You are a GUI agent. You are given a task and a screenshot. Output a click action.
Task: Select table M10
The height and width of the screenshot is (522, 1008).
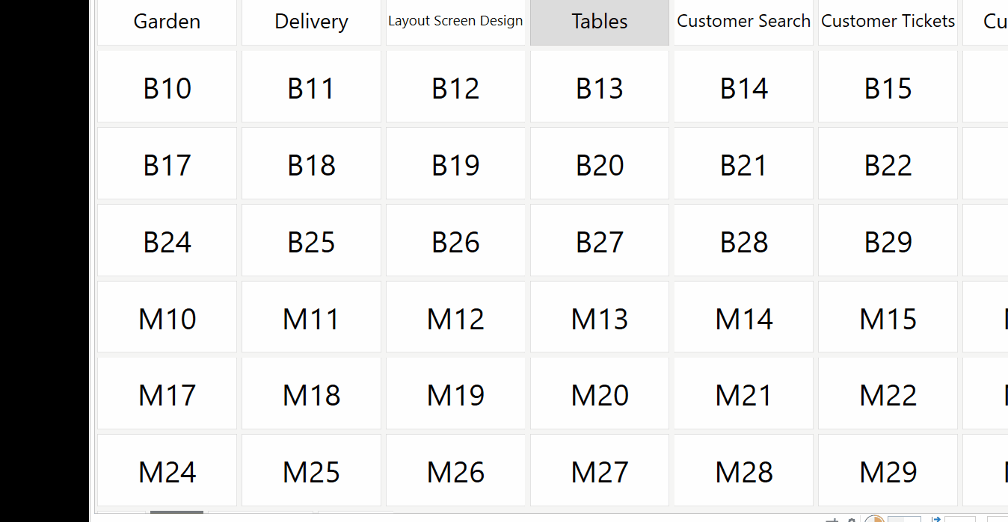167,317
